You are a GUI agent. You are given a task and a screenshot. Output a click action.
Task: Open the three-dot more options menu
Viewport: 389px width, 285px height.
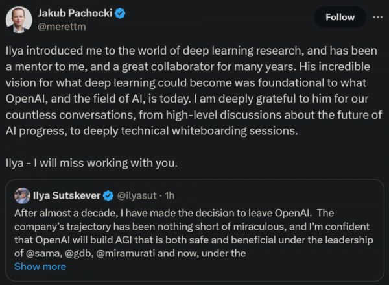(375, 17)
